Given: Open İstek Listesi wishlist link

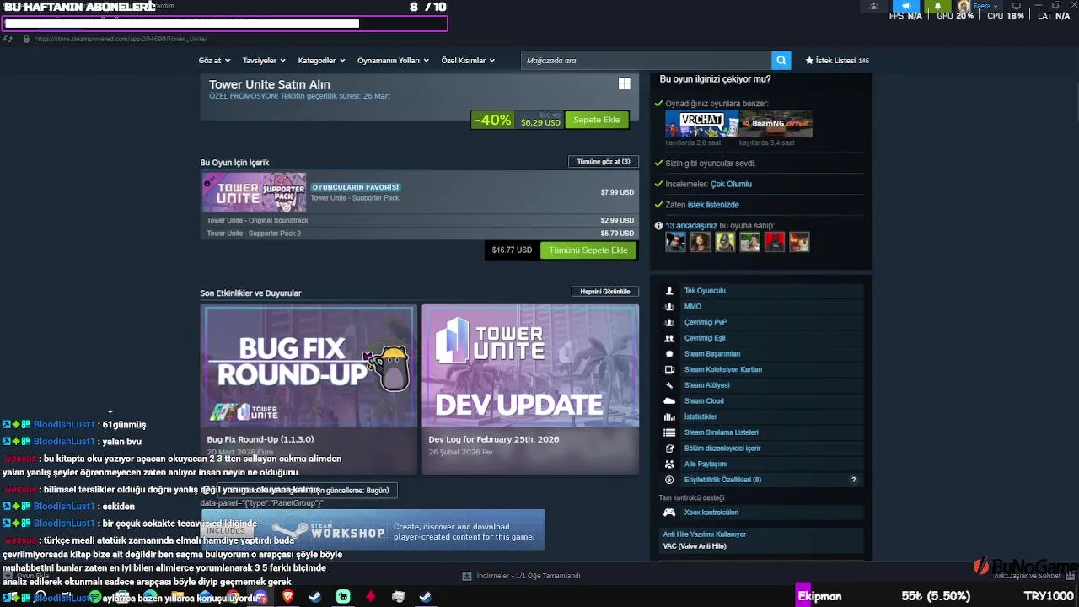Looking at the screenshot, I should click(x=837, y=61).
